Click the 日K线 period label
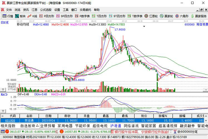The width and height of the screenshot is (208, 139). [x=5, y=23]
